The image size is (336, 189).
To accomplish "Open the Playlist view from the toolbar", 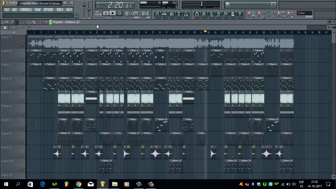I will coord(157,14).
